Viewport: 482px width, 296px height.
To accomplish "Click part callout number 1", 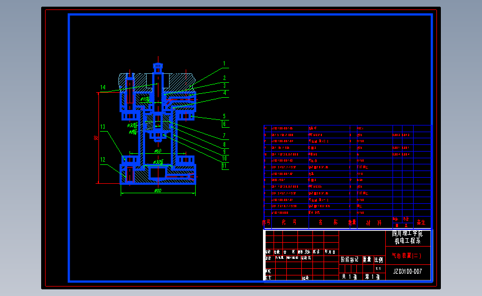I will (224, 63).
